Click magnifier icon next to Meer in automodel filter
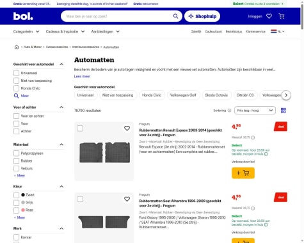The width and height of the screenshot is (304, 243). tap(16, 96)
